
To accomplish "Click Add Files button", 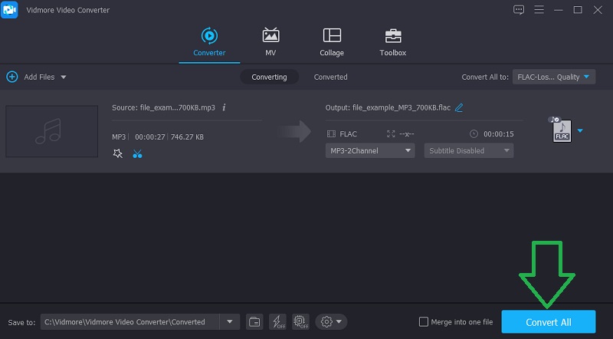I will pyautogui.click(x=34, y=77).
